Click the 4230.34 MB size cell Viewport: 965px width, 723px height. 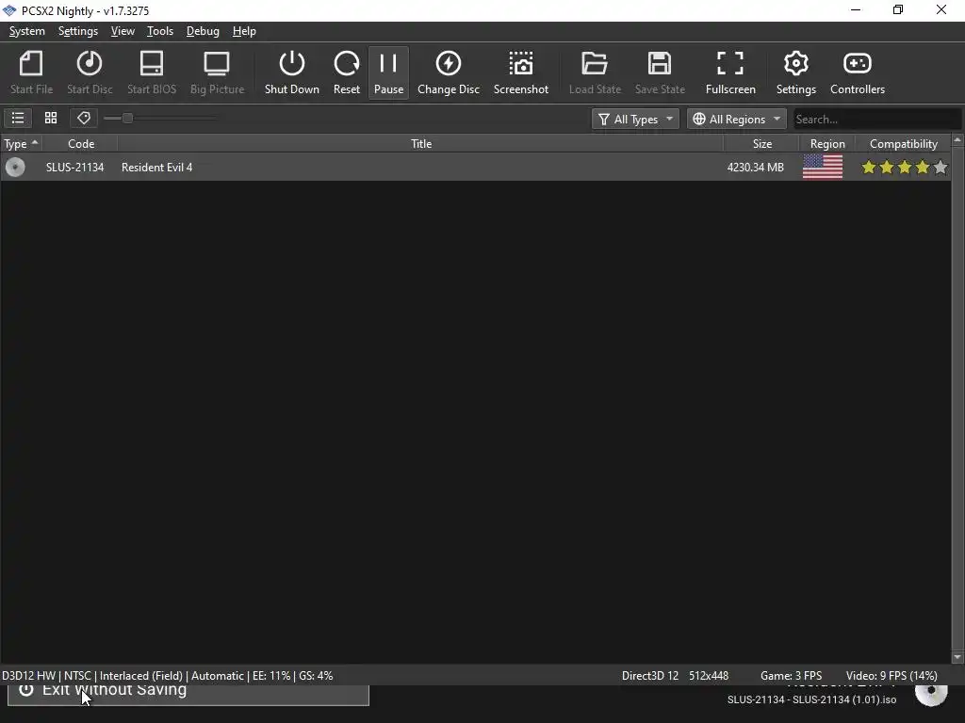click(755, 168)
